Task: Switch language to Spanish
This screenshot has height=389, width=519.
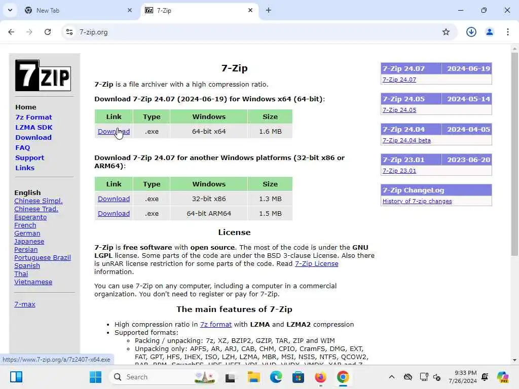Action: tap(27, 265)
